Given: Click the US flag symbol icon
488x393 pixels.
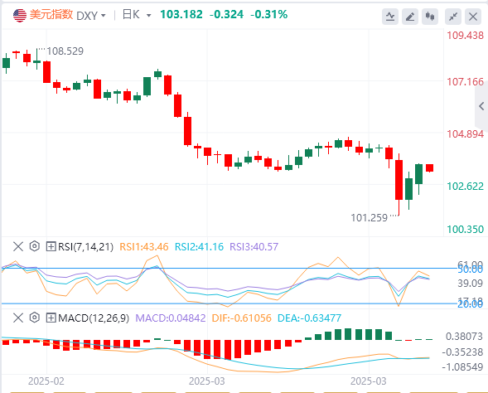Looking at the screenshot, I should point(20,15).
